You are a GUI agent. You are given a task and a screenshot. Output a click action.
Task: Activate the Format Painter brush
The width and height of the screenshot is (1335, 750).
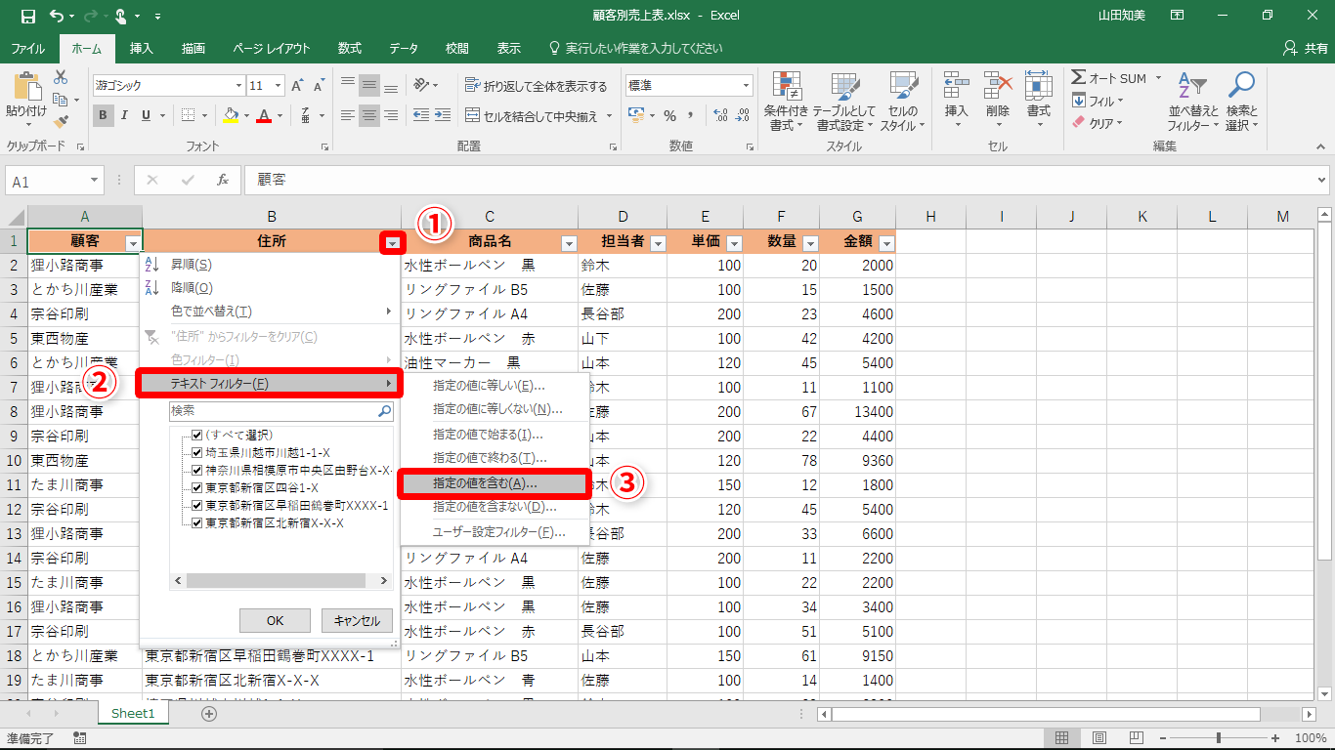[x=61, y=122]
